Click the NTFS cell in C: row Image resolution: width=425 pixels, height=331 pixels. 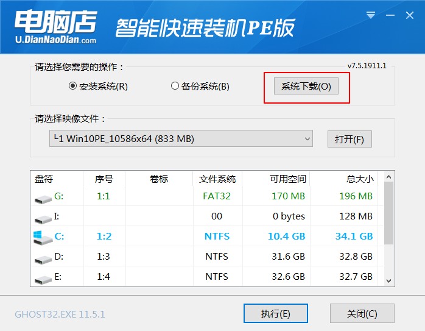click(x=217, y=237)
